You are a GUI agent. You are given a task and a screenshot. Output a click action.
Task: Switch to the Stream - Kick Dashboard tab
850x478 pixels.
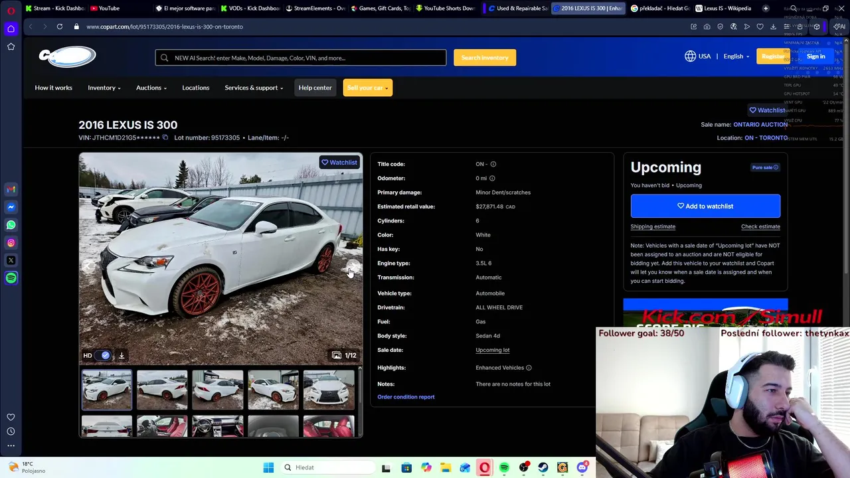pyautogui.click(x=55, y=8)
